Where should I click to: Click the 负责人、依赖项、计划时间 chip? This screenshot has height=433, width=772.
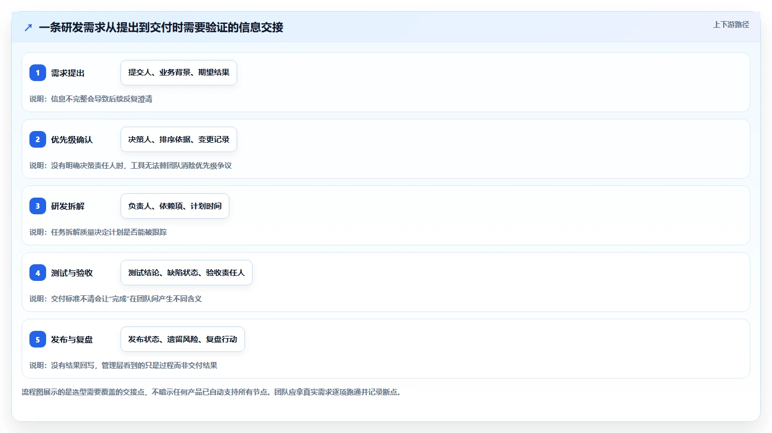coord(175,206)
